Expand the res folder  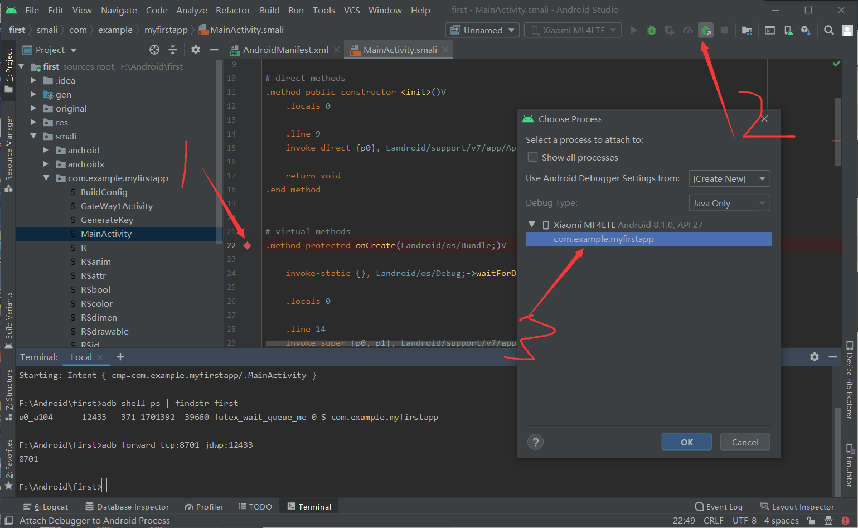(x=33, y=122)
